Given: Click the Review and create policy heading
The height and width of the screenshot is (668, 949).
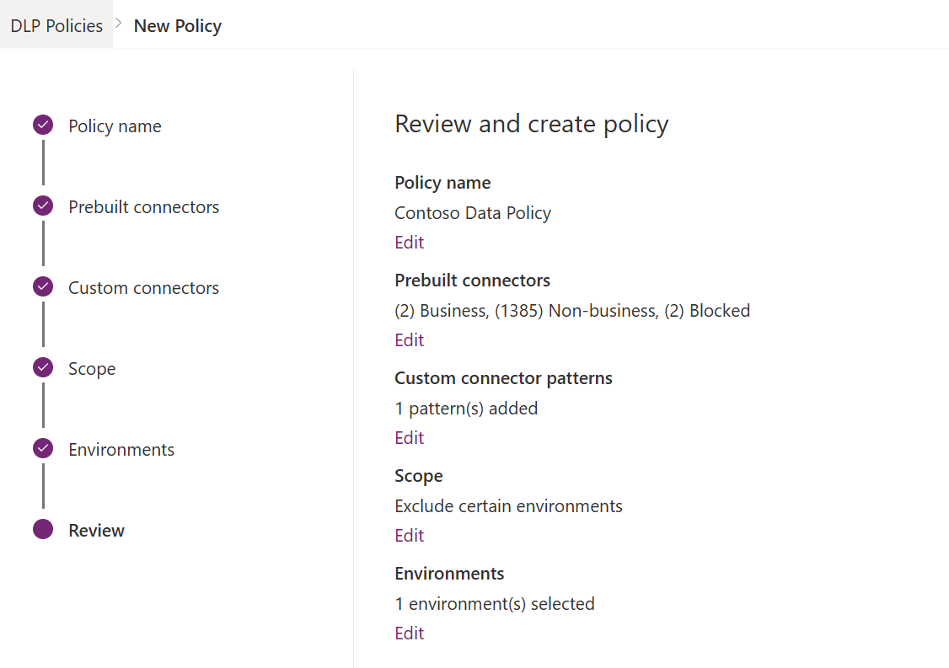Looking at the screenshot, I should [531, 123].
